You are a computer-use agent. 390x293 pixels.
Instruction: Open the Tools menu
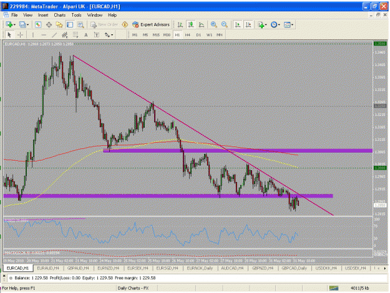pyautogui.click(x=76, y=15)
